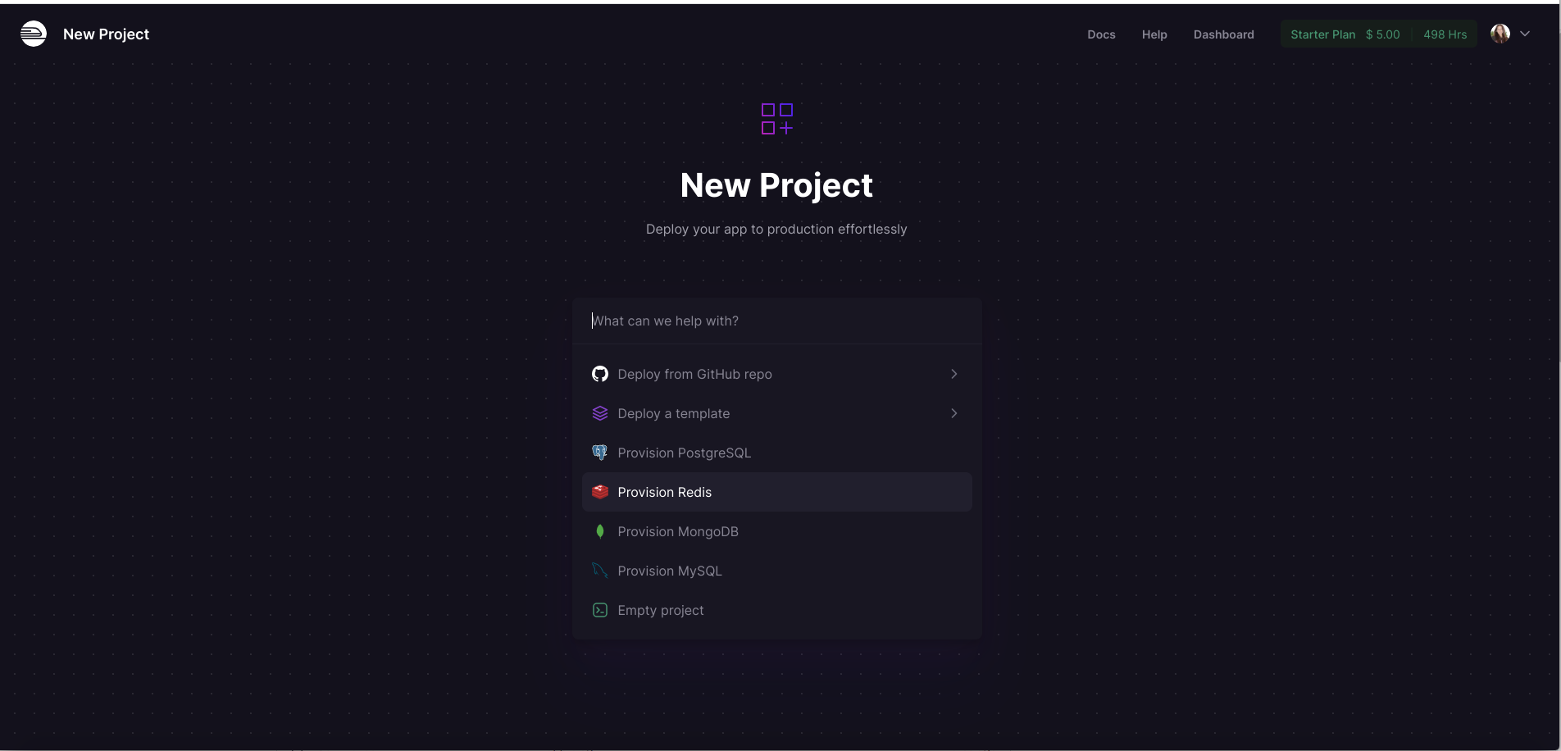Click the PostgreSQL elephant icon
1561x751 pixels.
pos(600,453)
